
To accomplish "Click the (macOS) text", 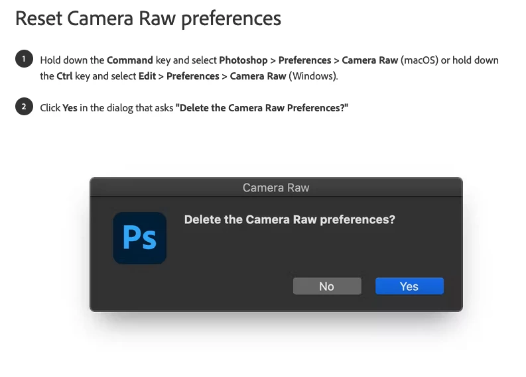I will (419, 60).
